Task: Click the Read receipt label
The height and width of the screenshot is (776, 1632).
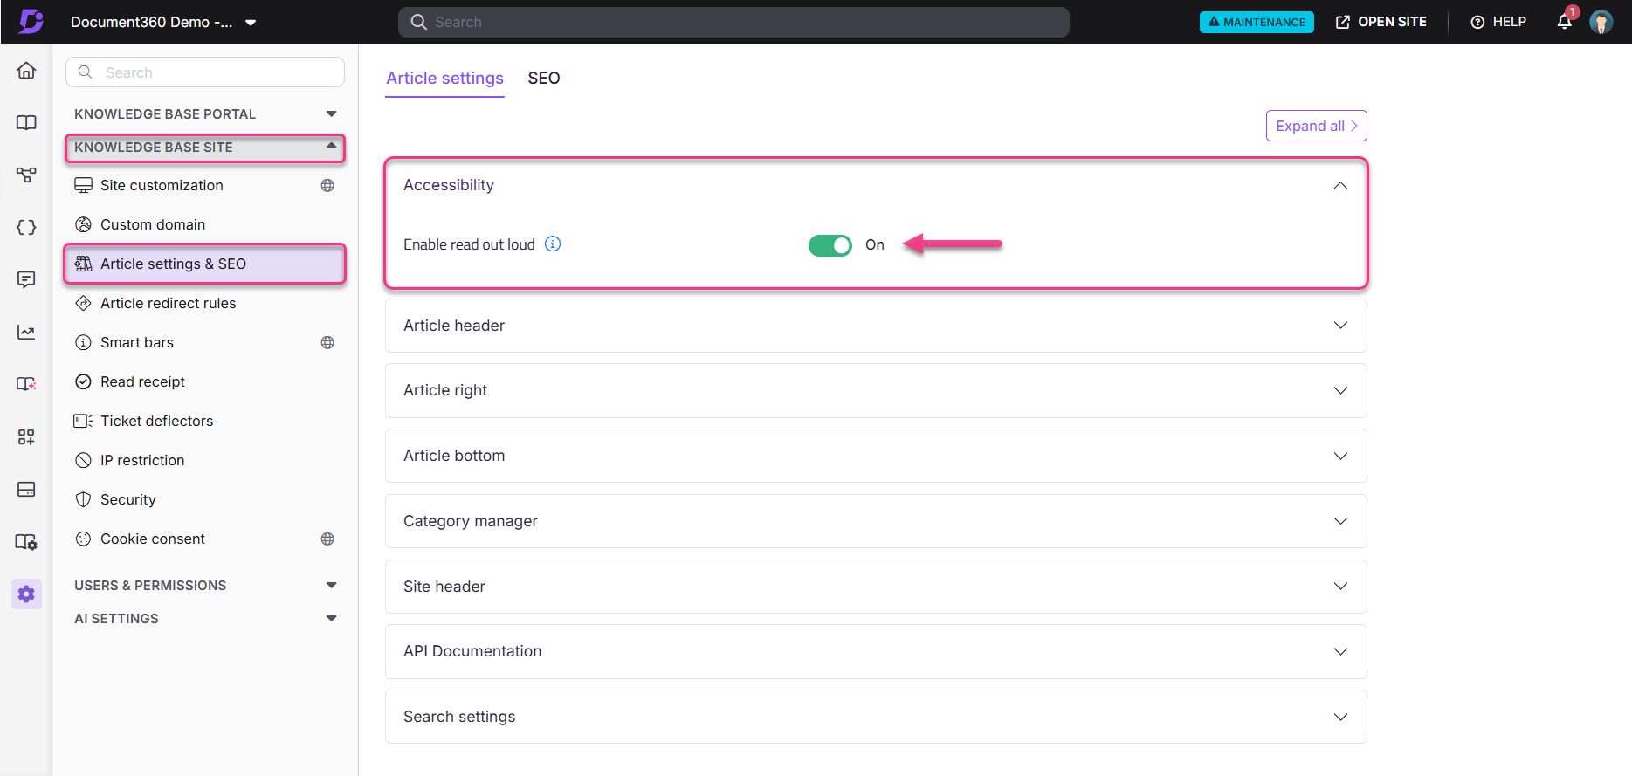Action: click(142, 381)
